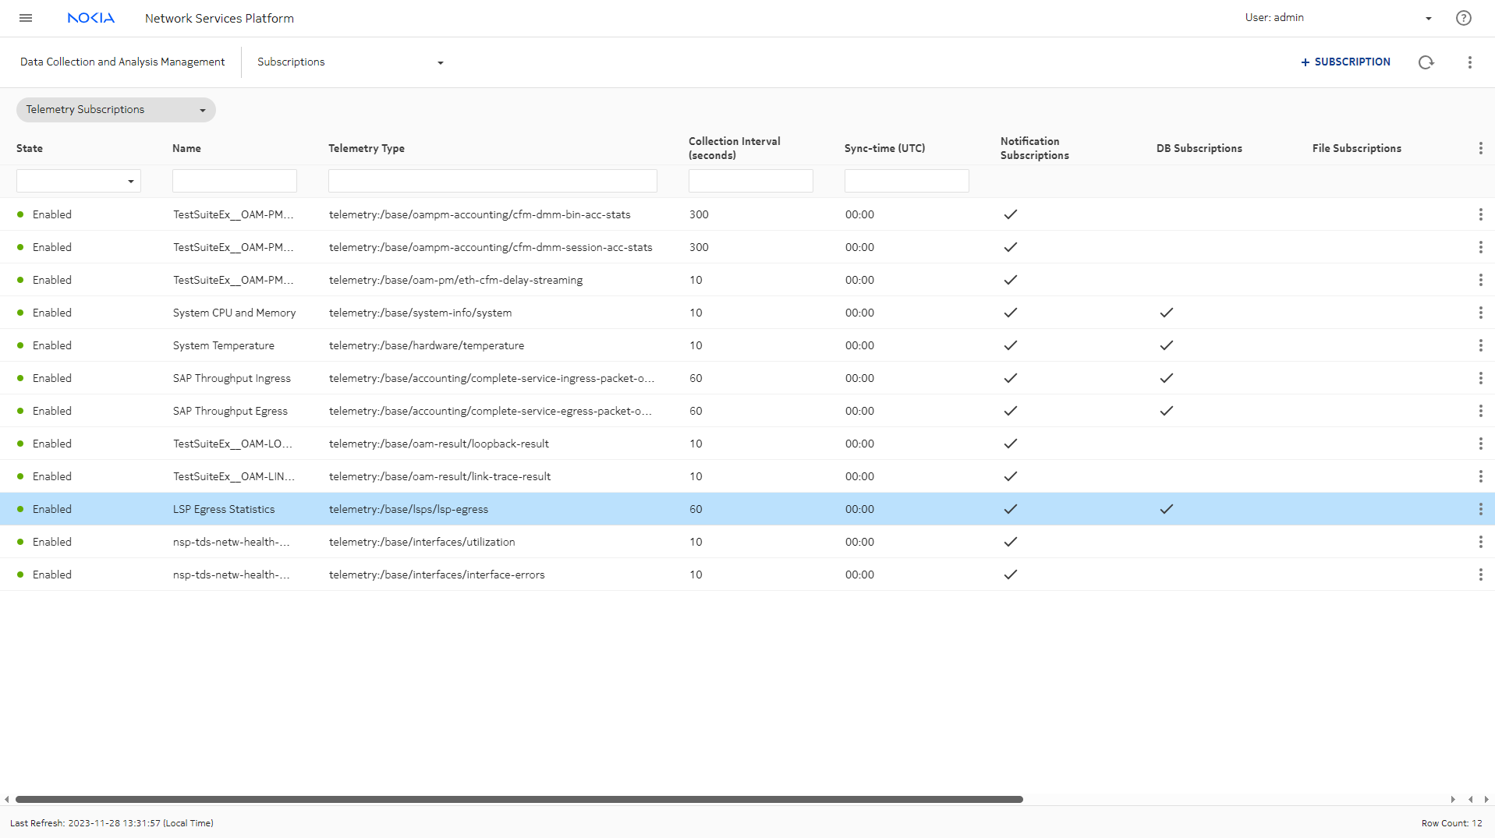Open the hamburger main menu

[26, 18]
